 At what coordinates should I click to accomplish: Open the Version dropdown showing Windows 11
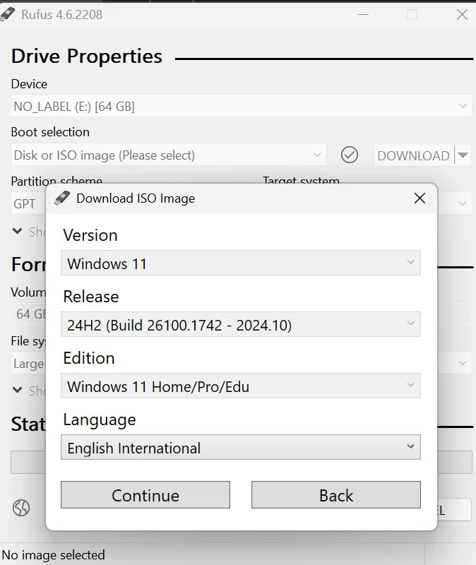240,263
